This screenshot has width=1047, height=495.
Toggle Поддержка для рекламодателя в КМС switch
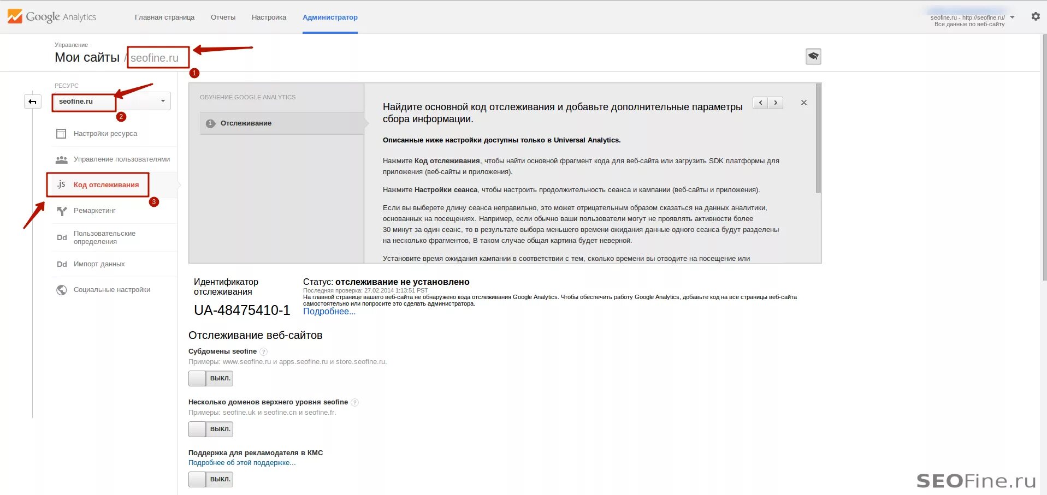211,479
